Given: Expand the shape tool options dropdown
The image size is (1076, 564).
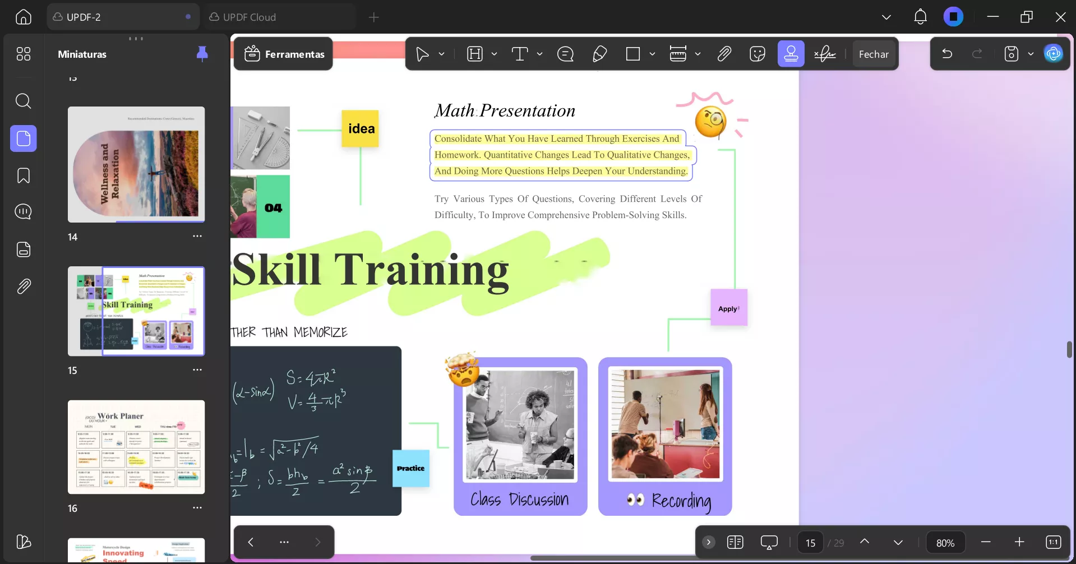Looking at the screenshot, I should pos(652,54).
